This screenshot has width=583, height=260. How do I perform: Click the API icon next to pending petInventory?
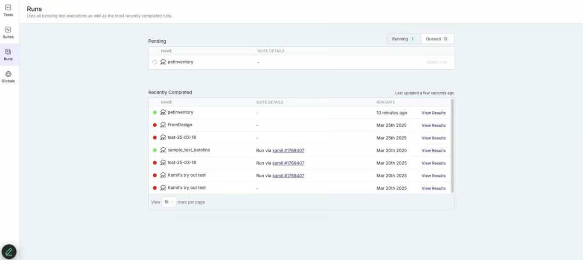coord(163,61)
